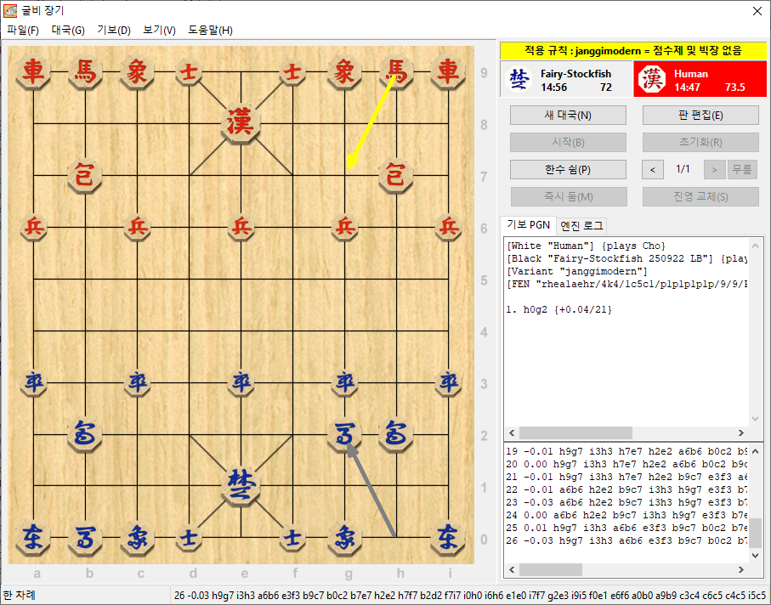
Task: Click the engine log vertical scrollbar down arrow
Action: tap(754, 554)
